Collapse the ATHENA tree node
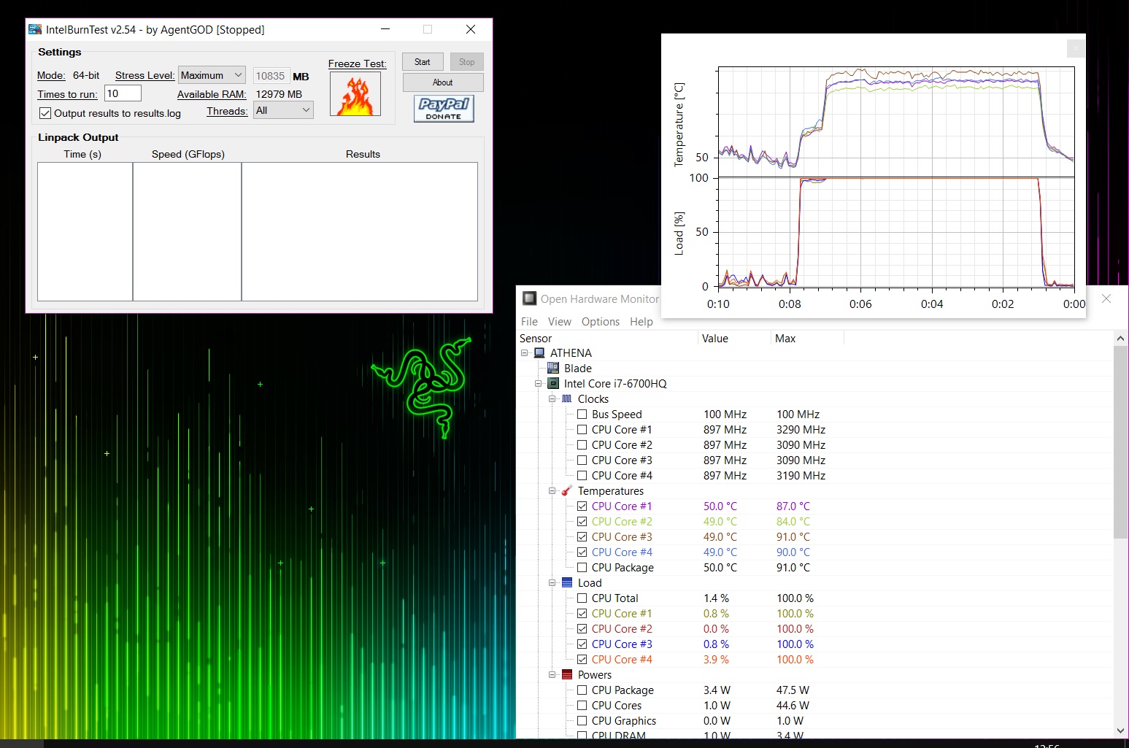The image size is (1129, 748). tap(525, 353)
